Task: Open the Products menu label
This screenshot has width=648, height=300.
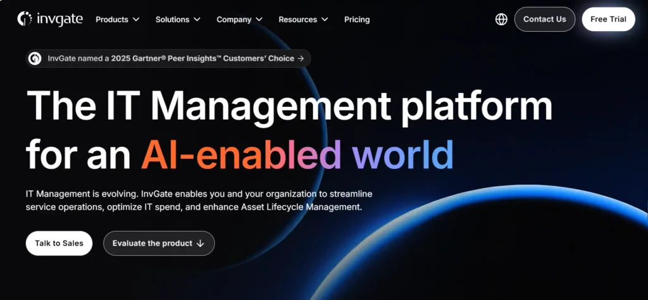Action: 112,20
